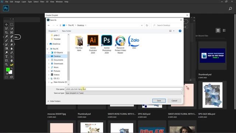Refresh the Desktop folder listing
This screenshot has height=133, width=236.
pyautogui.click(x=147, y=25)
